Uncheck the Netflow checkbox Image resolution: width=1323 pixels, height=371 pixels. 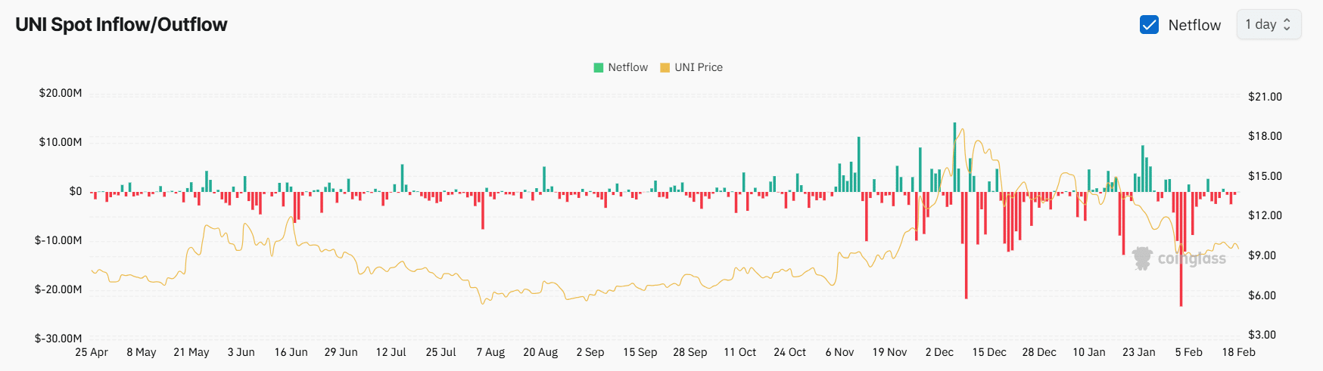pos(1149,25)
